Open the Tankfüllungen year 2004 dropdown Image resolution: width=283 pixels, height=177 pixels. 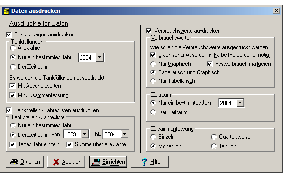(x=100, y=57)
